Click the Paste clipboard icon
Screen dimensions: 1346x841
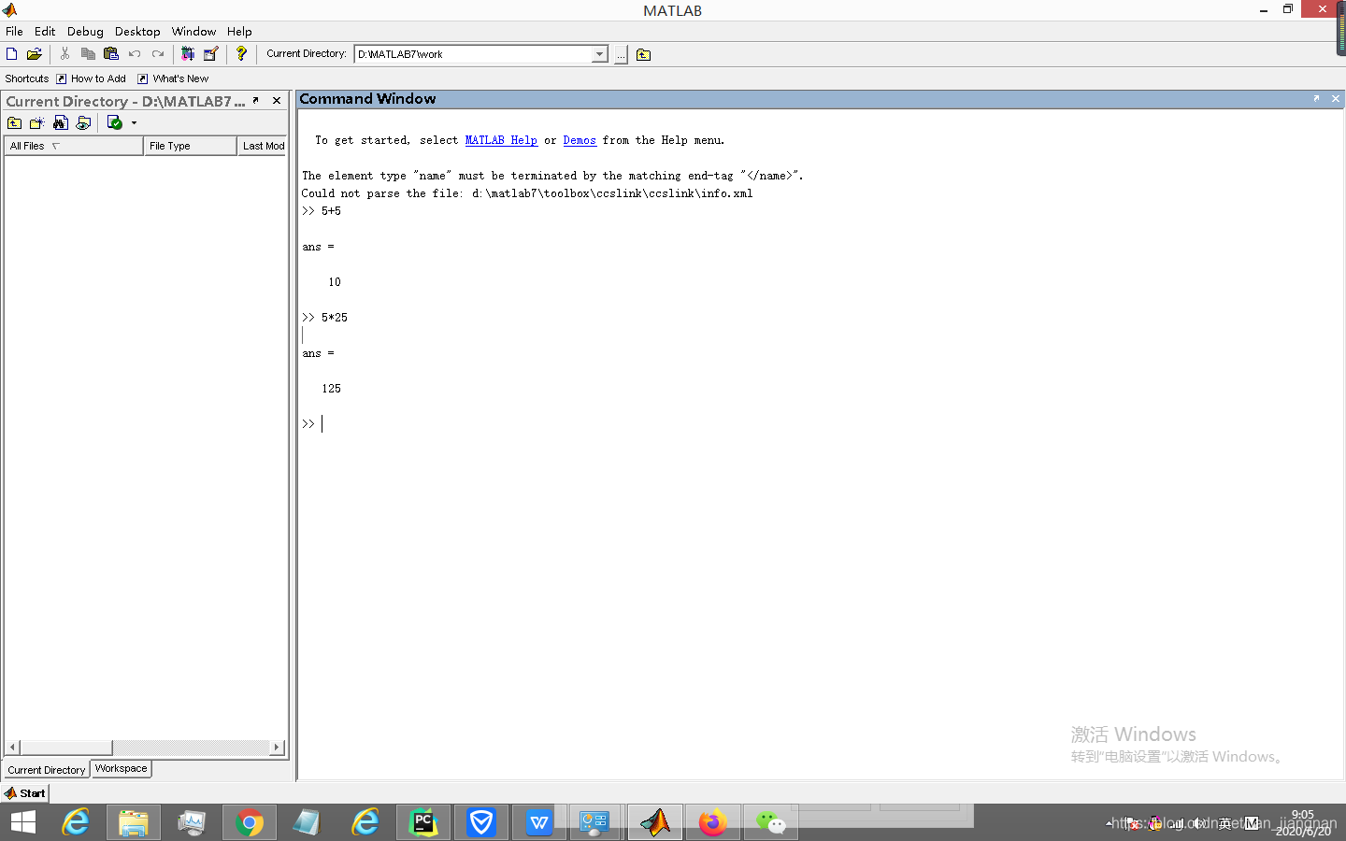(111, 54)
